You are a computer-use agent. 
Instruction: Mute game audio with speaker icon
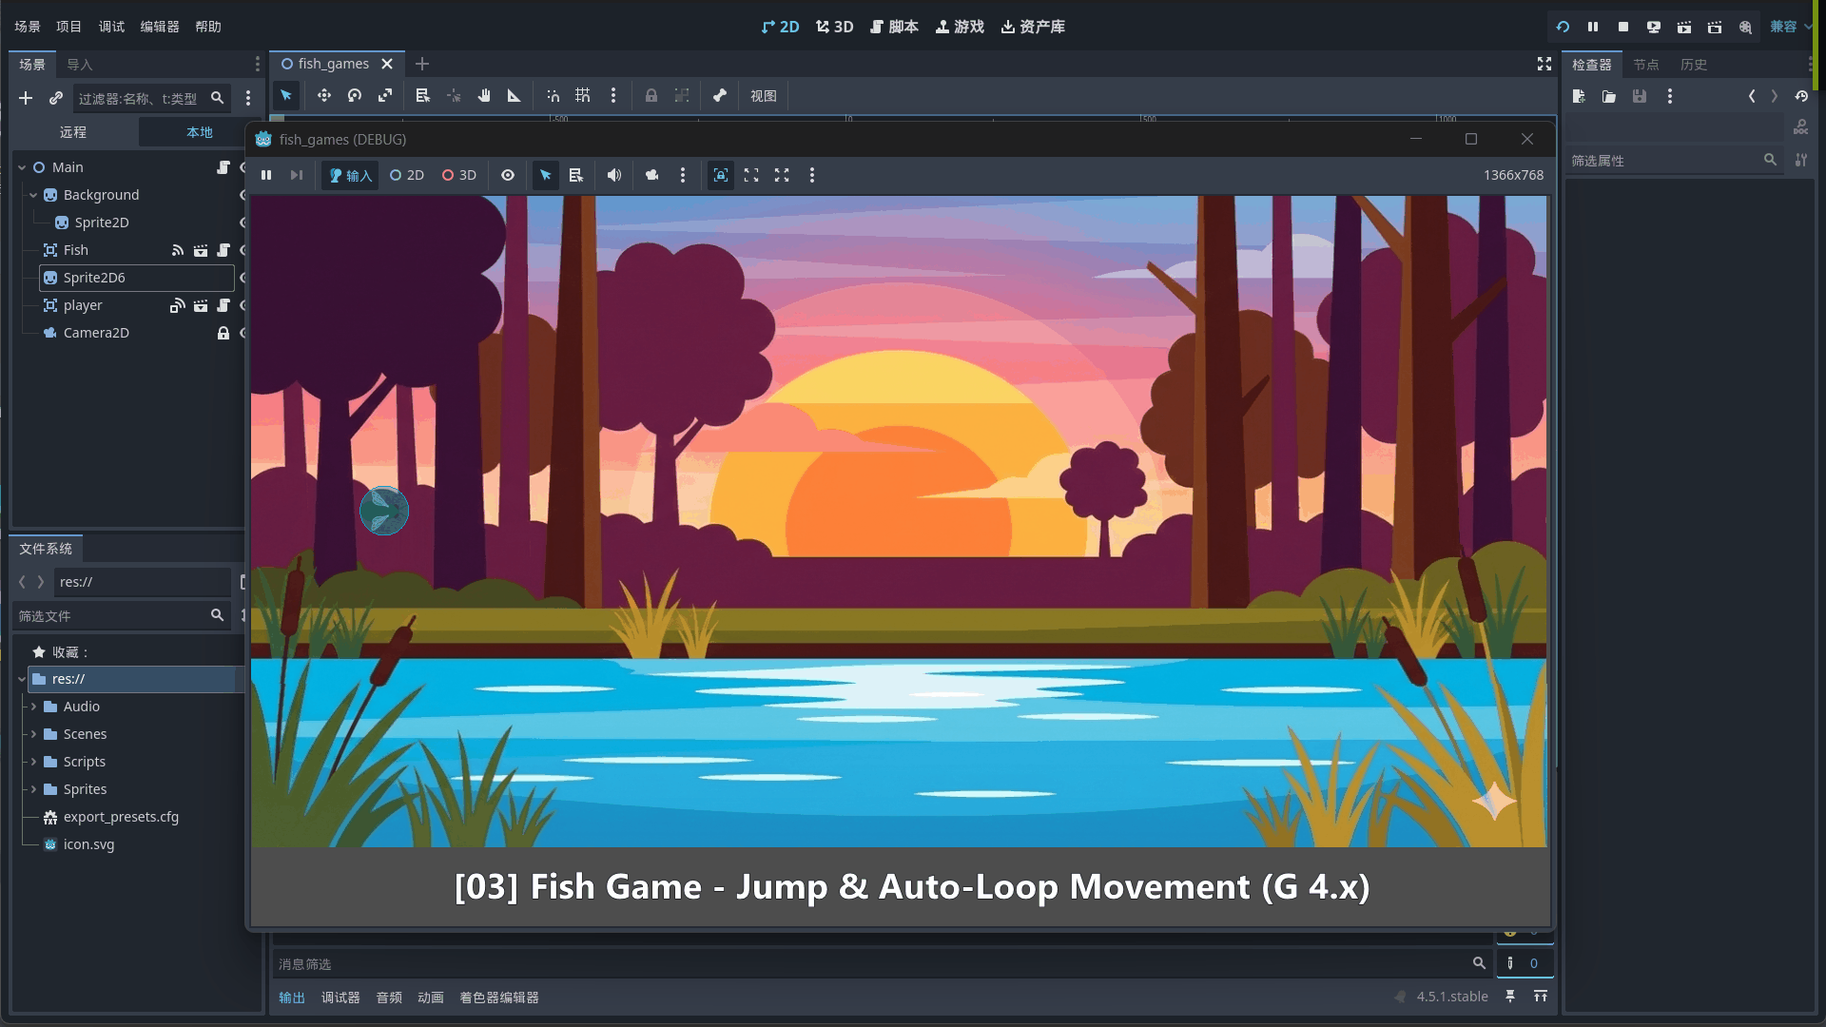[614, 175]
